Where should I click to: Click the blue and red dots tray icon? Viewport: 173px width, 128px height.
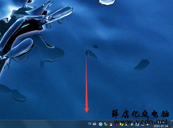coord(116,125)
